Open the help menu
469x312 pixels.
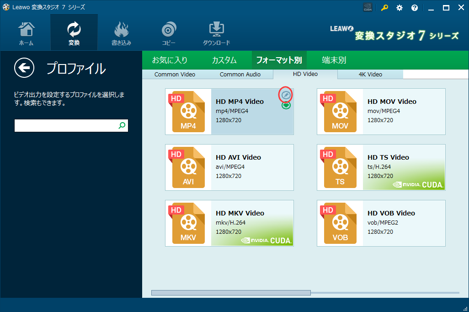click(414, 7)
